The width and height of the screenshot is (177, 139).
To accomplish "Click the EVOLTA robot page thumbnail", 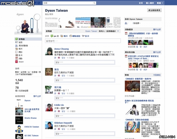I will [19, 129].
